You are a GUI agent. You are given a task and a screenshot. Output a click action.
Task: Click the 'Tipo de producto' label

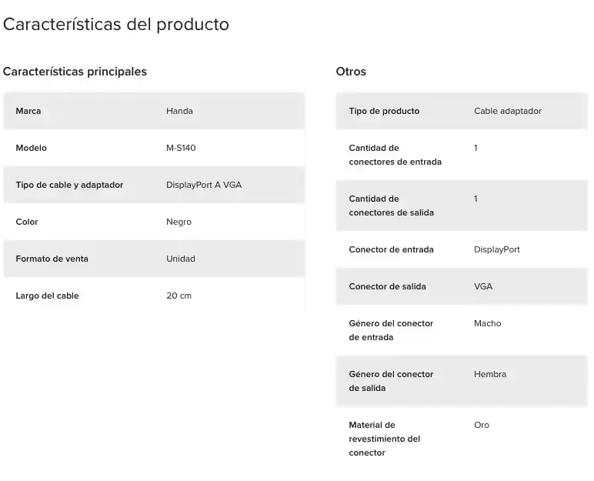(384, 111)
